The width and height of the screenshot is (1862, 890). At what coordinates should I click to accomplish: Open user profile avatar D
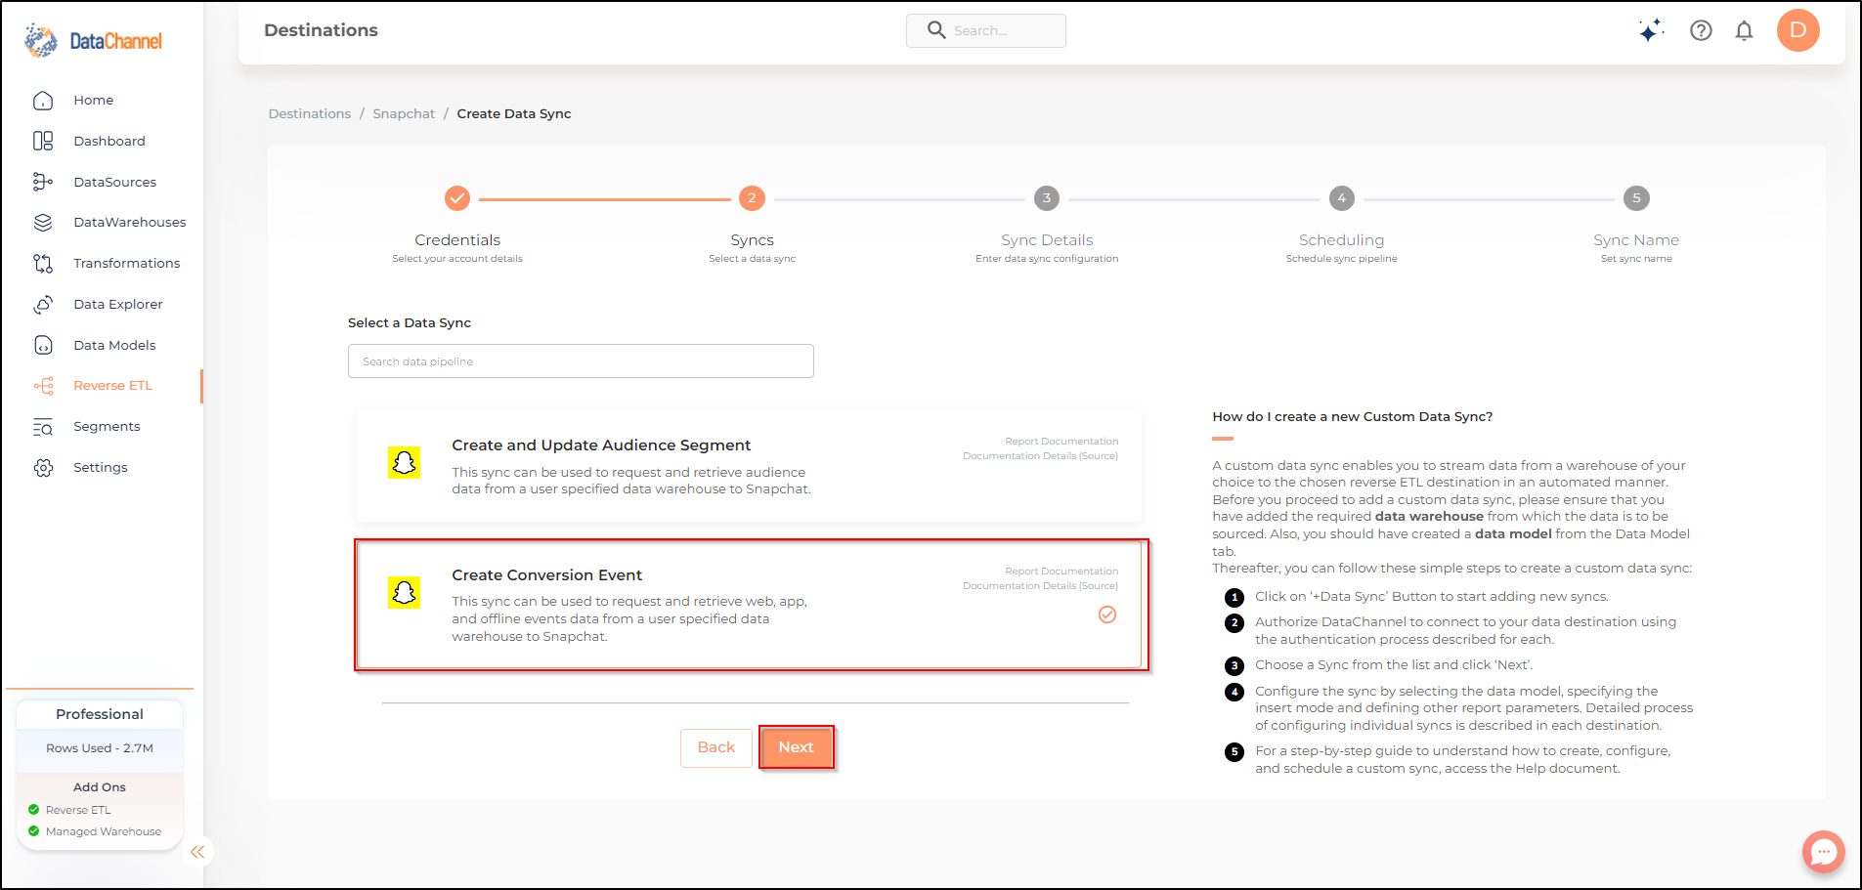(1797, 30)
